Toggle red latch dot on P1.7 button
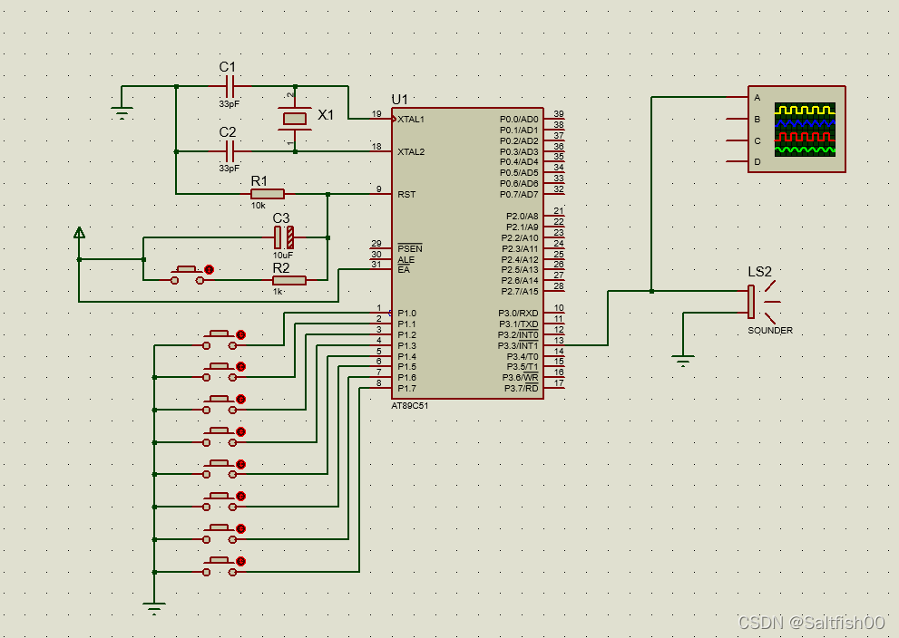Image resolution: width=899 pixels, height=638 pixels. [x=241, y=561]
